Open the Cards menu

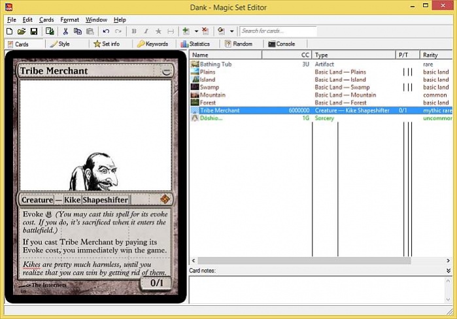coord(46,20)
